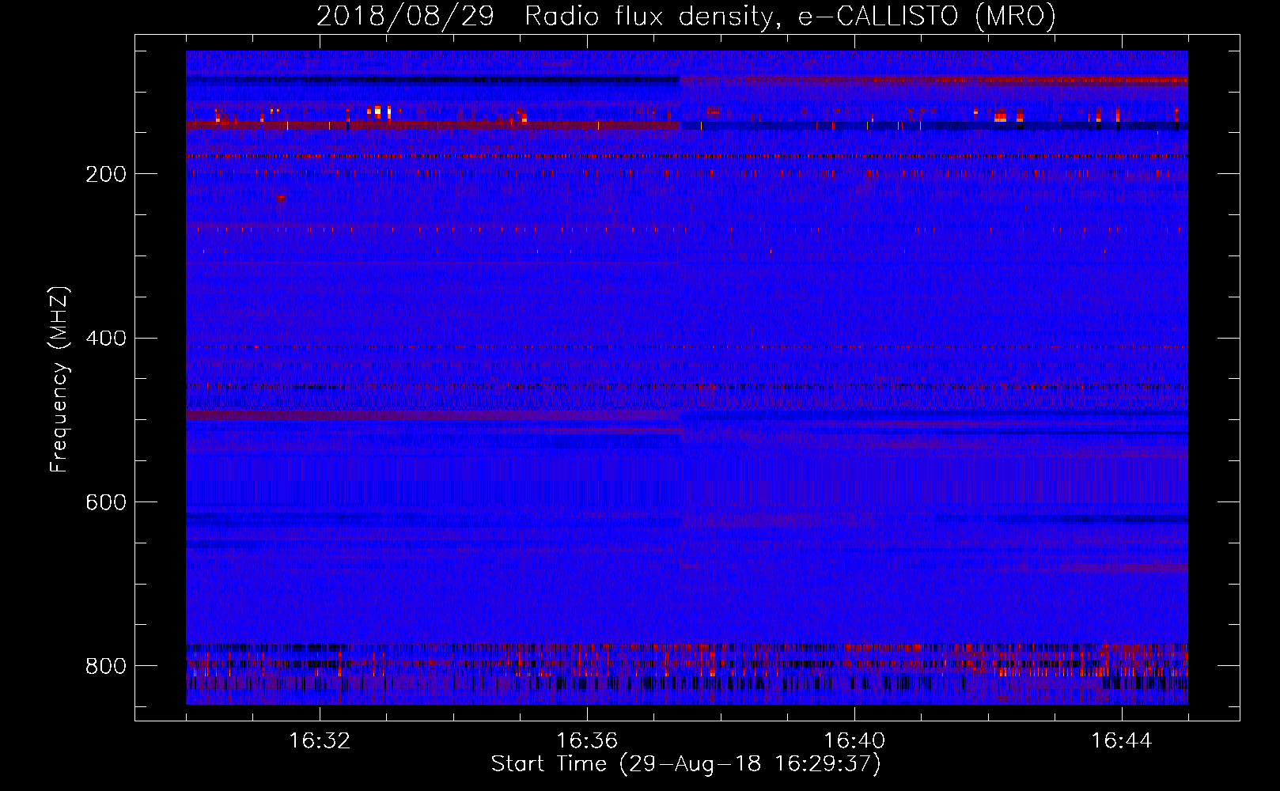1280x791 pixels.
Task: Click the 16:44 time tick label
Action: [x=1122, y=741]
